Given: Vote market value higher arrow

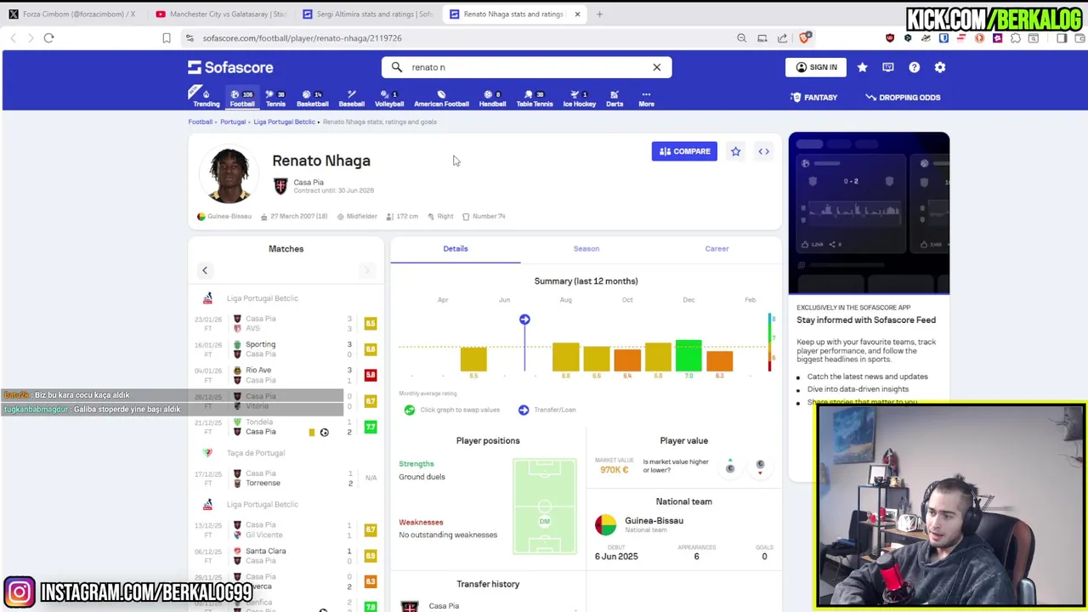Looking at the screenshot, I should point(730,467).
